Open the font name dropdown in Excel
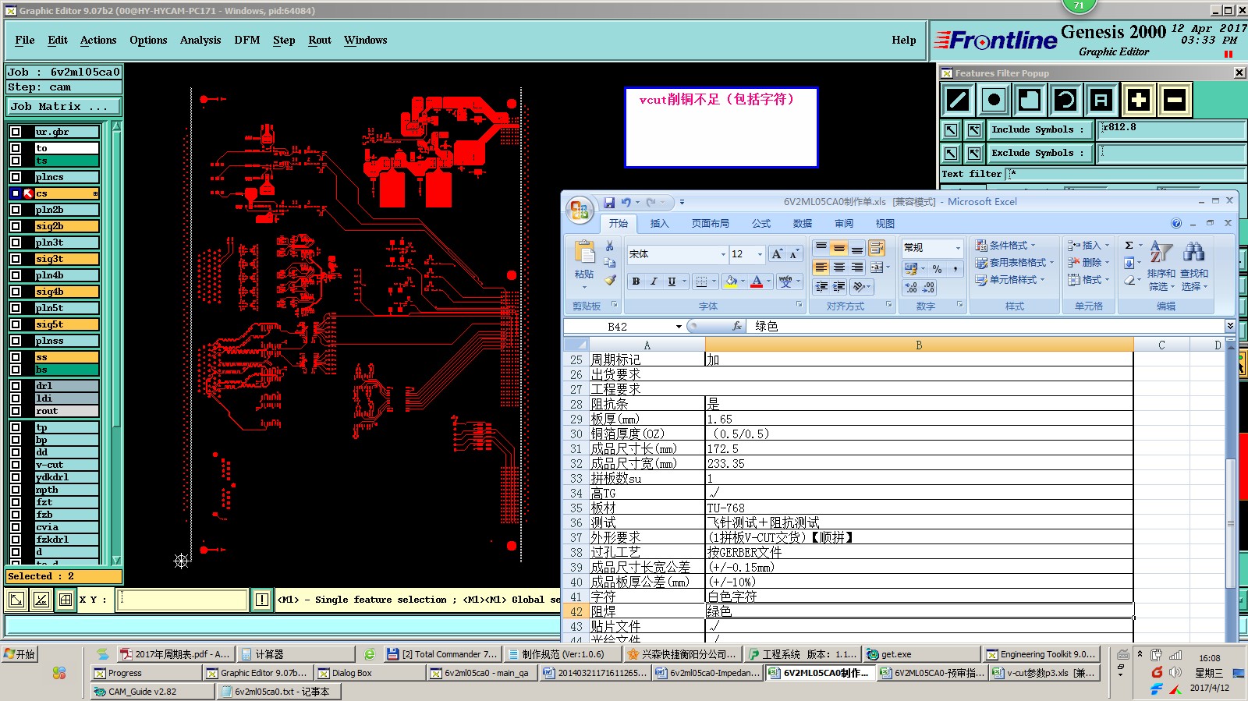 [723, 254]
